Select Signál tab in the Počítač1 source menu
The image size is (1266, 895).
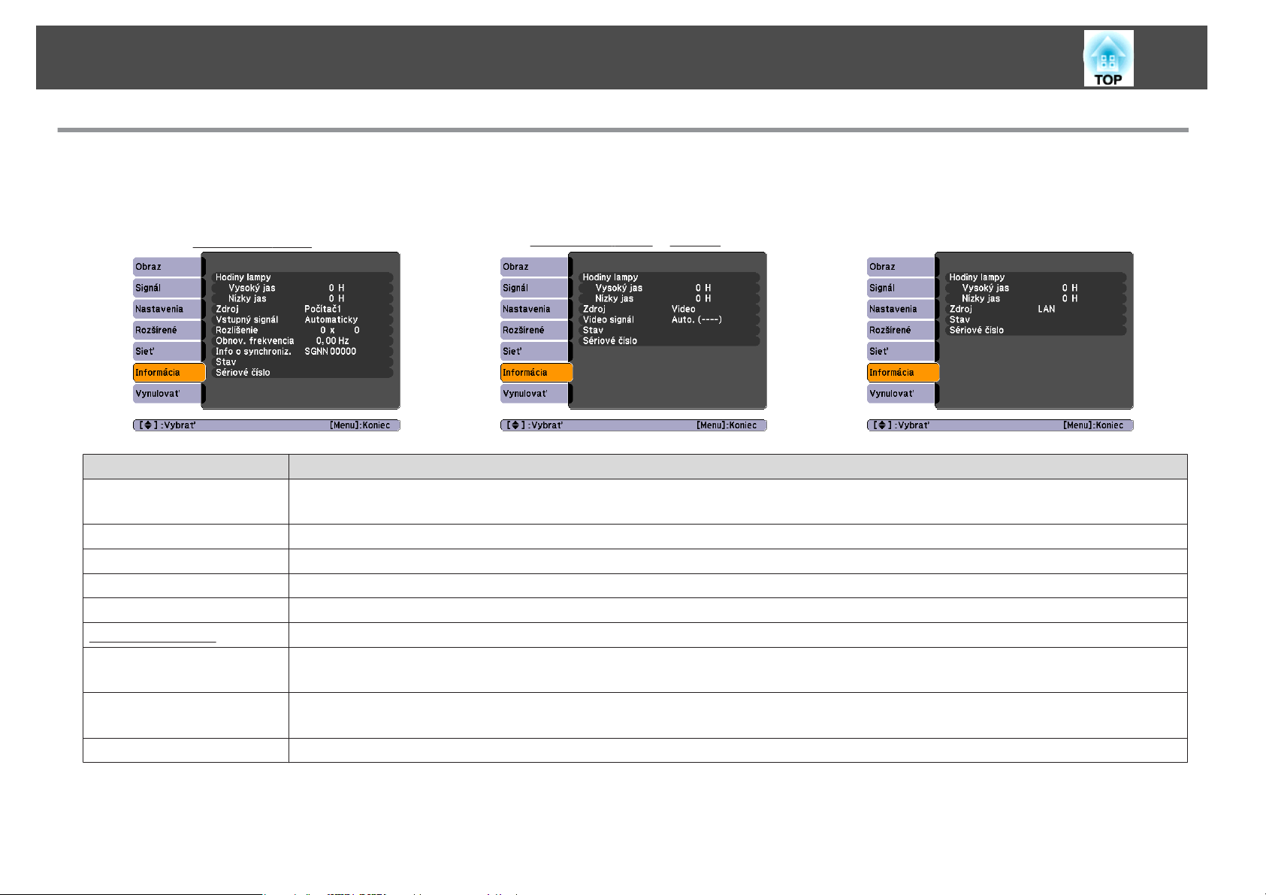[168, 288]
